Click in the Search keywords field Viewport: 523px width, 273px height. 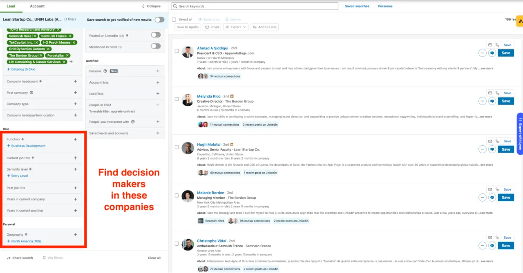click(255, 6)
